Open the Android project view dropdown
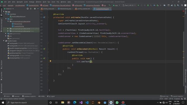This screenshot has width=187, height=105. 9,9
